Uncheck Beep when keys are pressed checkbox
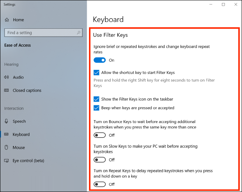The image size is (242, 192). coord(96,108)
